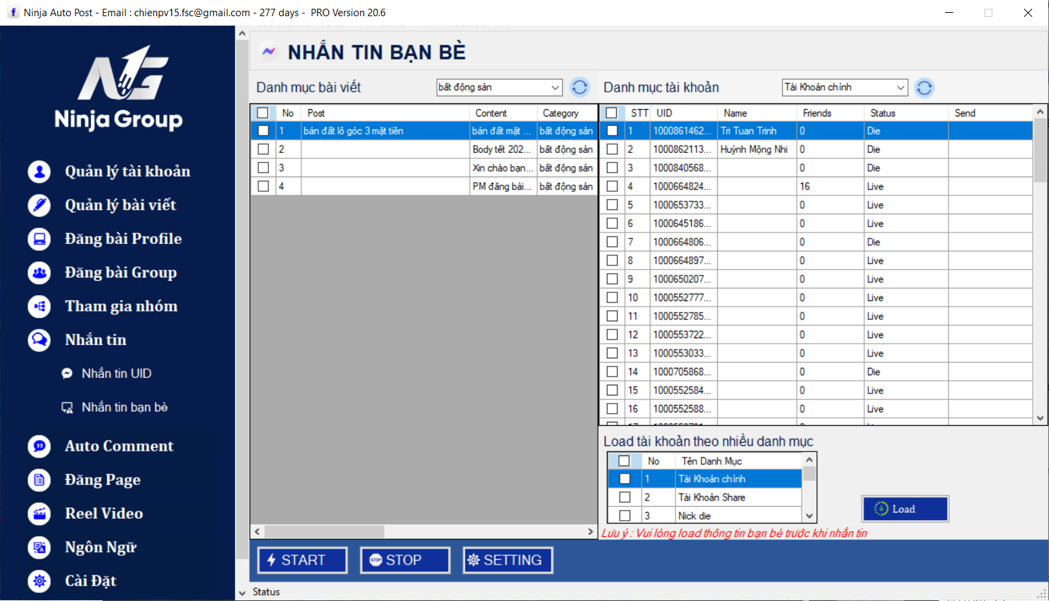Check account row 4 with 16 friends

click(612, 187)
